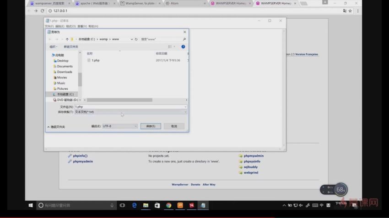Image resolution: width=389 pixels, height=218 pixels.
Task: Select Desktop in the folder tree
Action: click(x=63, y=61)
